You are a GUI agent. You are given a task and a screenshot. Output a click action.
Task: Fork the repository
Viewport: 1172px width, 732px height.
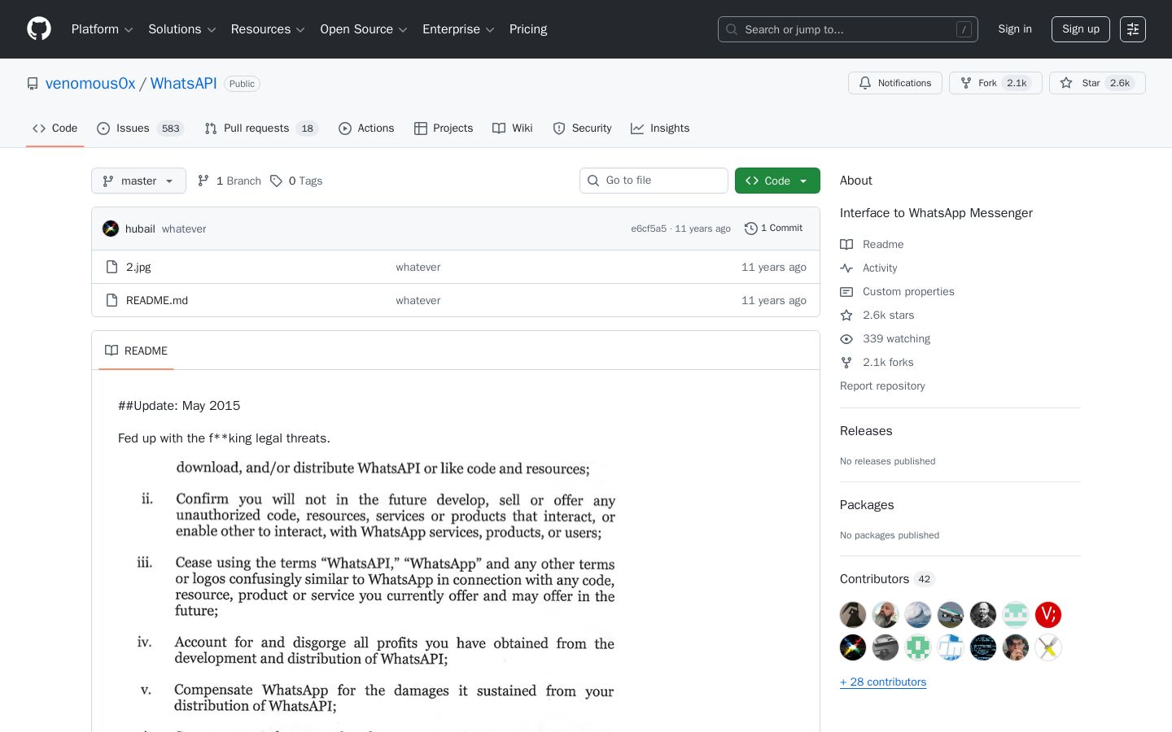pyautogui.click(x=995, y=83)
